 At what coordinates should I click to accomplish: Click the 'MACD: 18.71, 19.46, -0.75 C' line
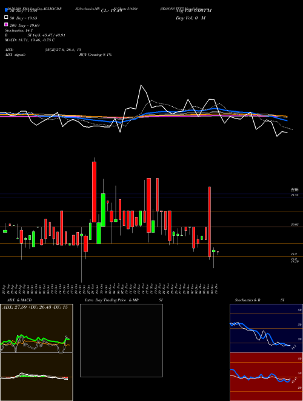[30, 40]
